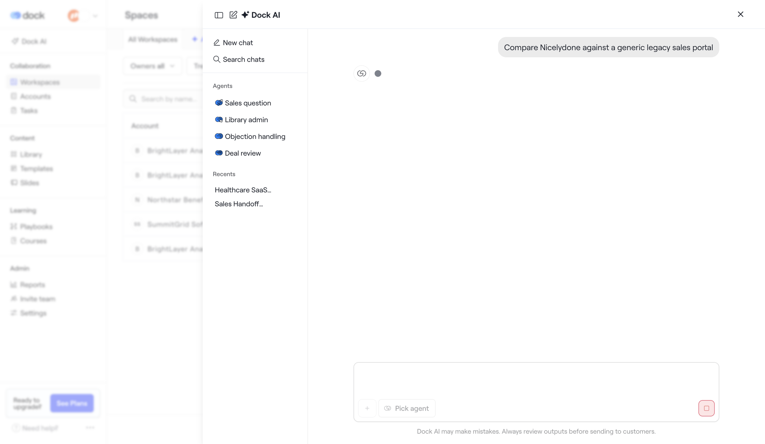The width and height of the screenshot is (765, 444).
Task: Click the Northstar workspace row
Action: click(163, 200)
